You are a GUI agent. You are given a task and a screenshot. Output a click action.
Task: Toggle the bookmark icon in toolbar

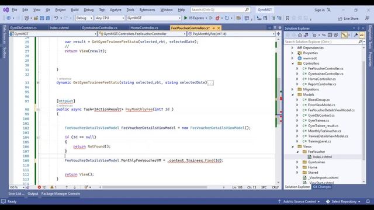pyautogui.click(x=288, y=18)
